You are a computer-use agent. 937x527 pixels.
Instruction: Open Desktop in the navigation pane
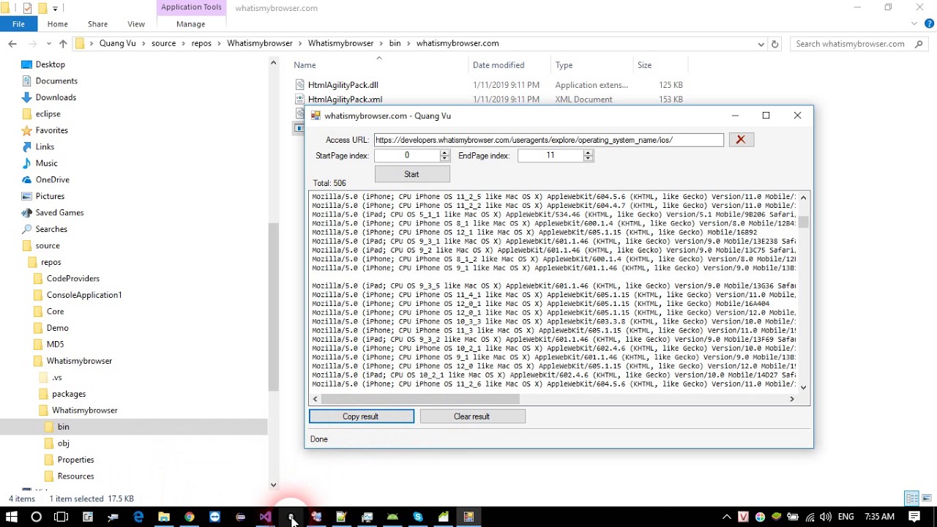tap(51, 64)
